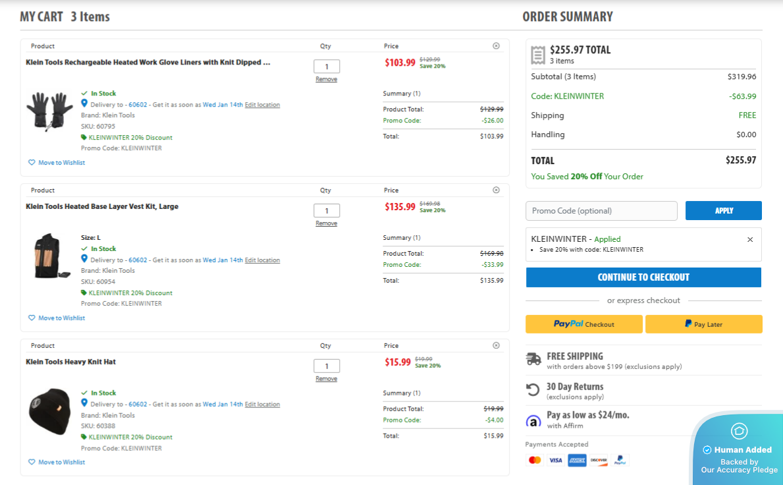Click Remove link under glove liners quantity
This screenshot has height=485, width=783.
coord(326,79)
